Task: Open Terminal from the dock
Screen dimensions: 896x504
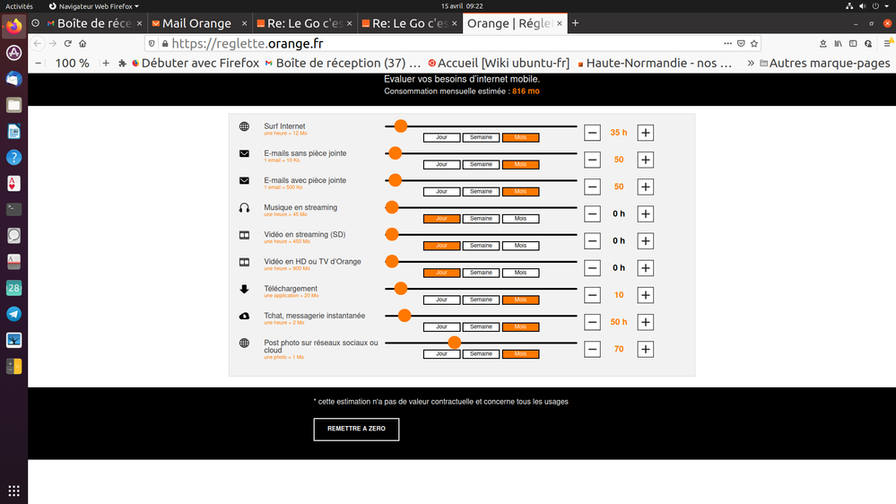Action: click(13, 209)
